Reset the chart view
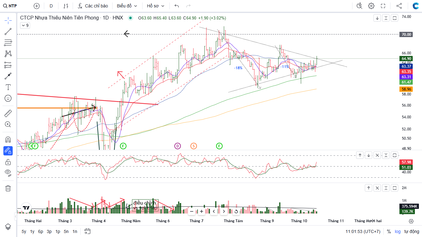422x237 pixels. [x=236, y=211]
